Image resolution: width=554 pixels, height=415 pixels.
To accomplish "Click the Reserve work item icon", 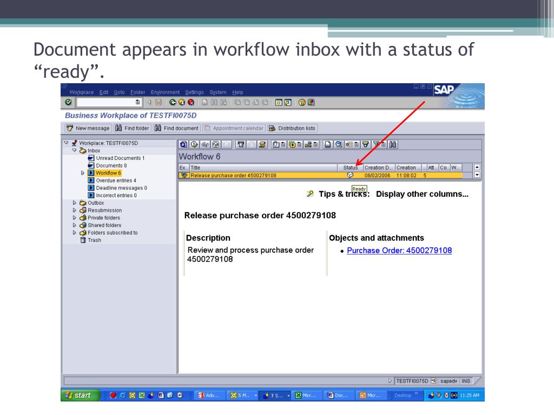I will [x=216, y=144].
